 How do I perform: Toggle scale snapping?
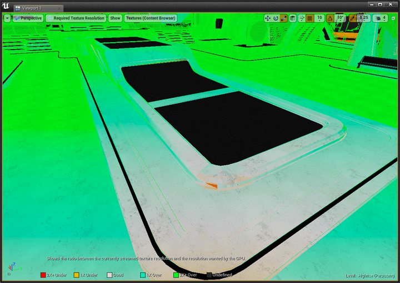coord(353,18)
